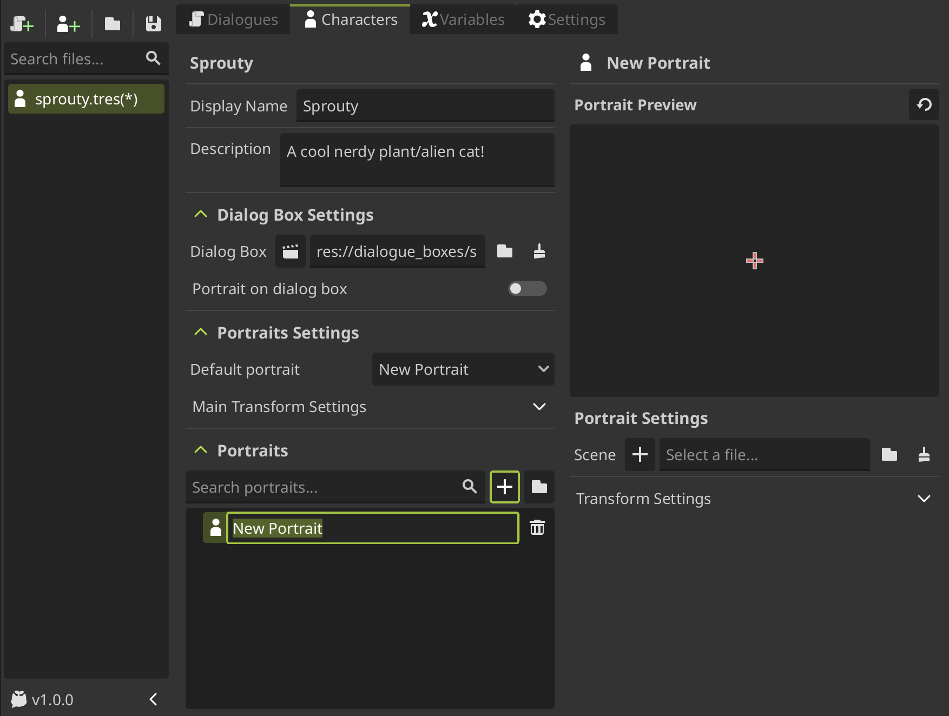Click the add new character icon
949x716 pixels.
pos(68,24)
